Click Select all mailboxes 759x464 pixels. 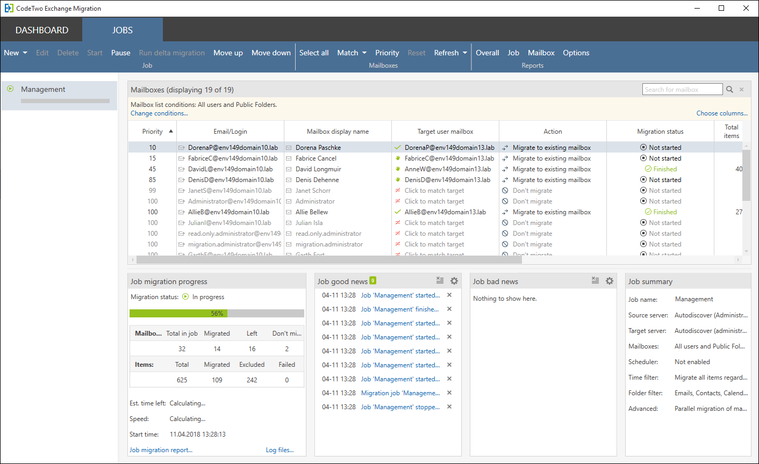pos(314,53)
